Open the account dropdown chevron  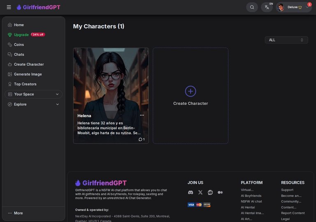click(x=307, y=8)
